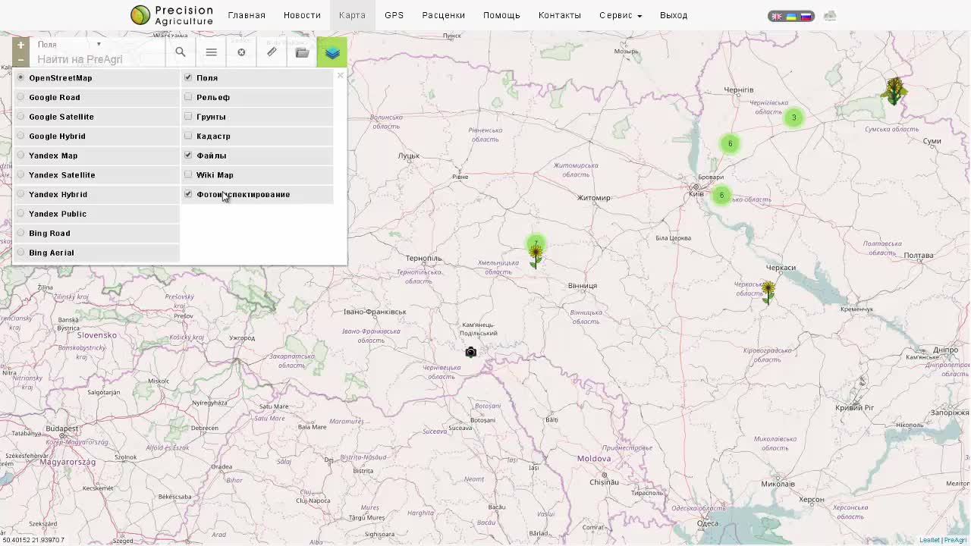Image resolution: width=971 pixels, height=546 pixels.
Task: Enable the Wiki Map overlay
Action: pyautogui.click(x=188, y=174)
